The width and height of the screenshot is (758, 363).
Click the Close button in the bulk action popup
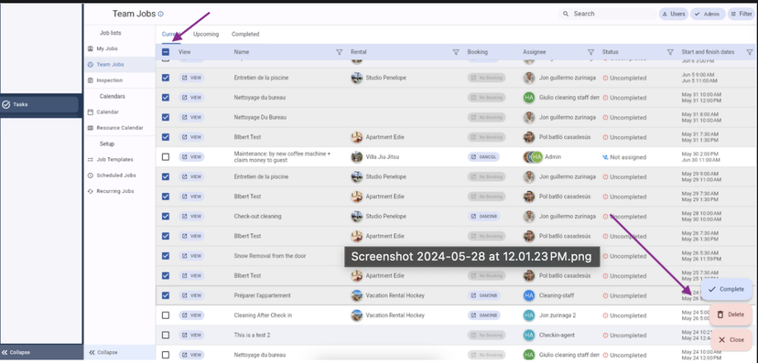(x=731, y=340)
